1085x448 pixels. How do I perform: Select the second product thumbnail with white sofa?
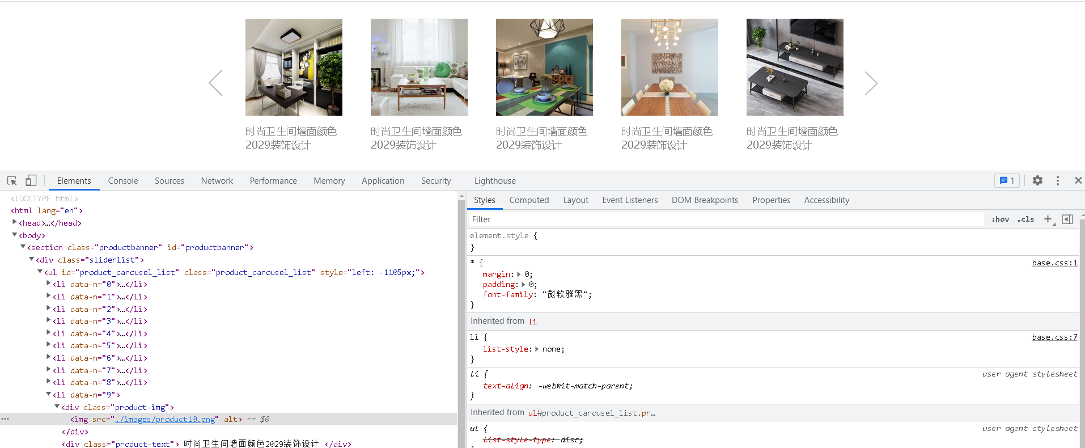click(x=419, y=67)
